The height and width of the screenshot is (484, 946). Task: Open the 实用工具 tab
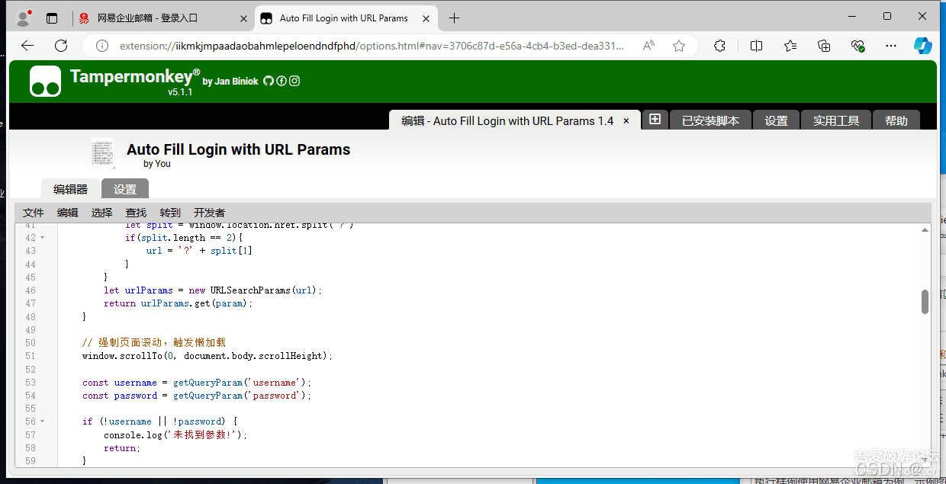pos(836,120)
